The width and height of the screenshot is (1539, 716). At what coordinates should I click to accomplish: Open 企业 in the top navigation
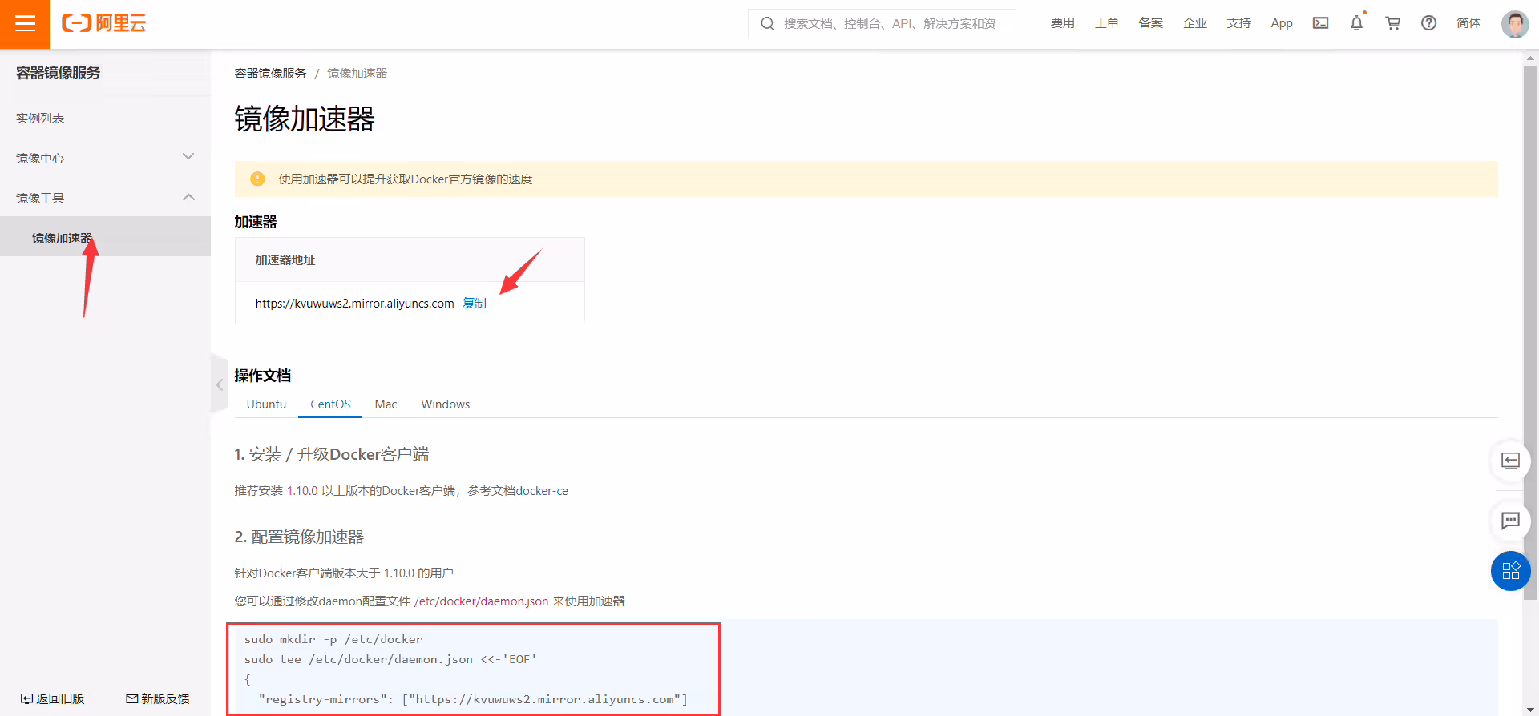tap(1194, 23)
